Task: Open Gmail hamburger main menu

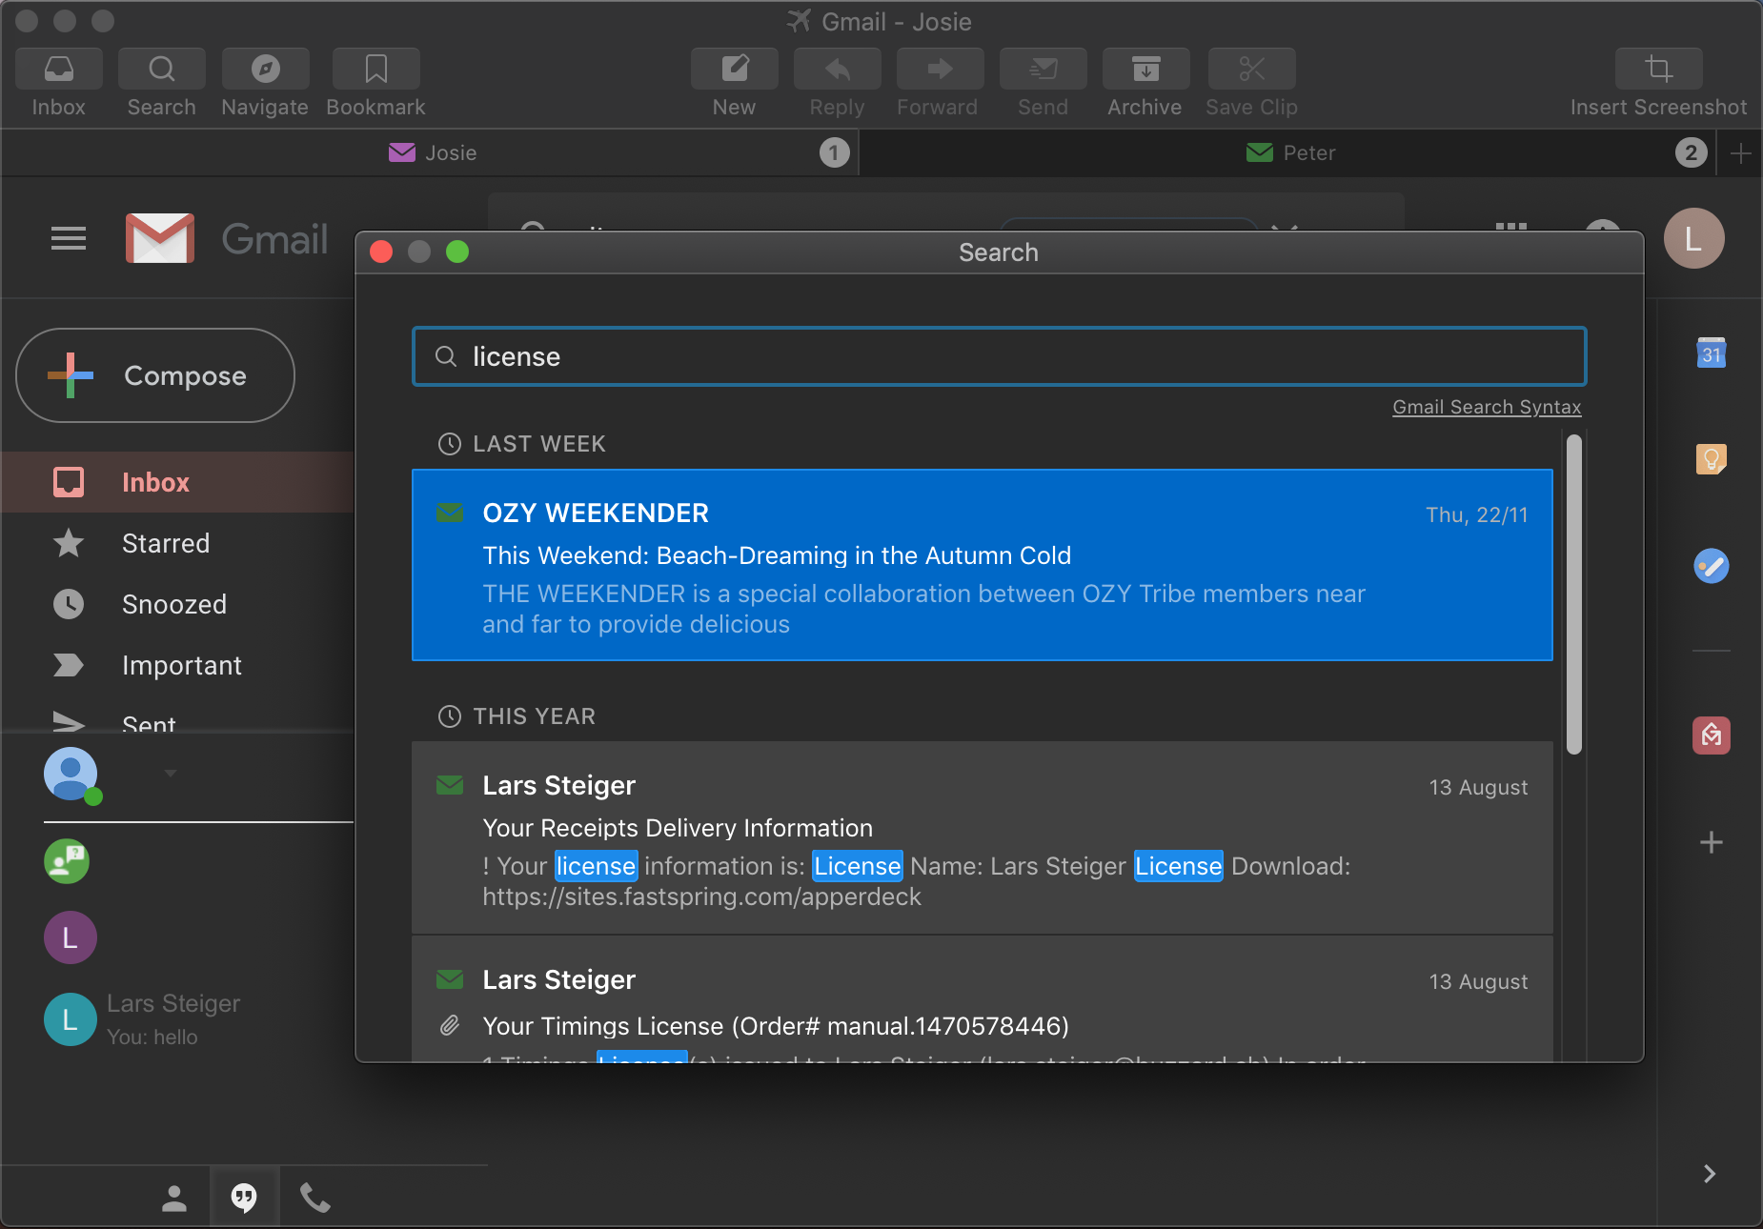Action: tap(69, 238)
